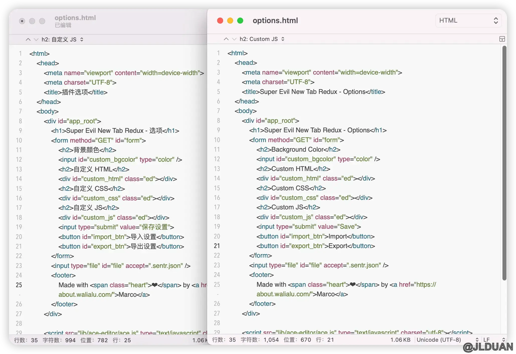This screenshot has width=516, height=354.
Task: Click the '<h2>Custom JS</h2>' line
Action: coord(288,207)
